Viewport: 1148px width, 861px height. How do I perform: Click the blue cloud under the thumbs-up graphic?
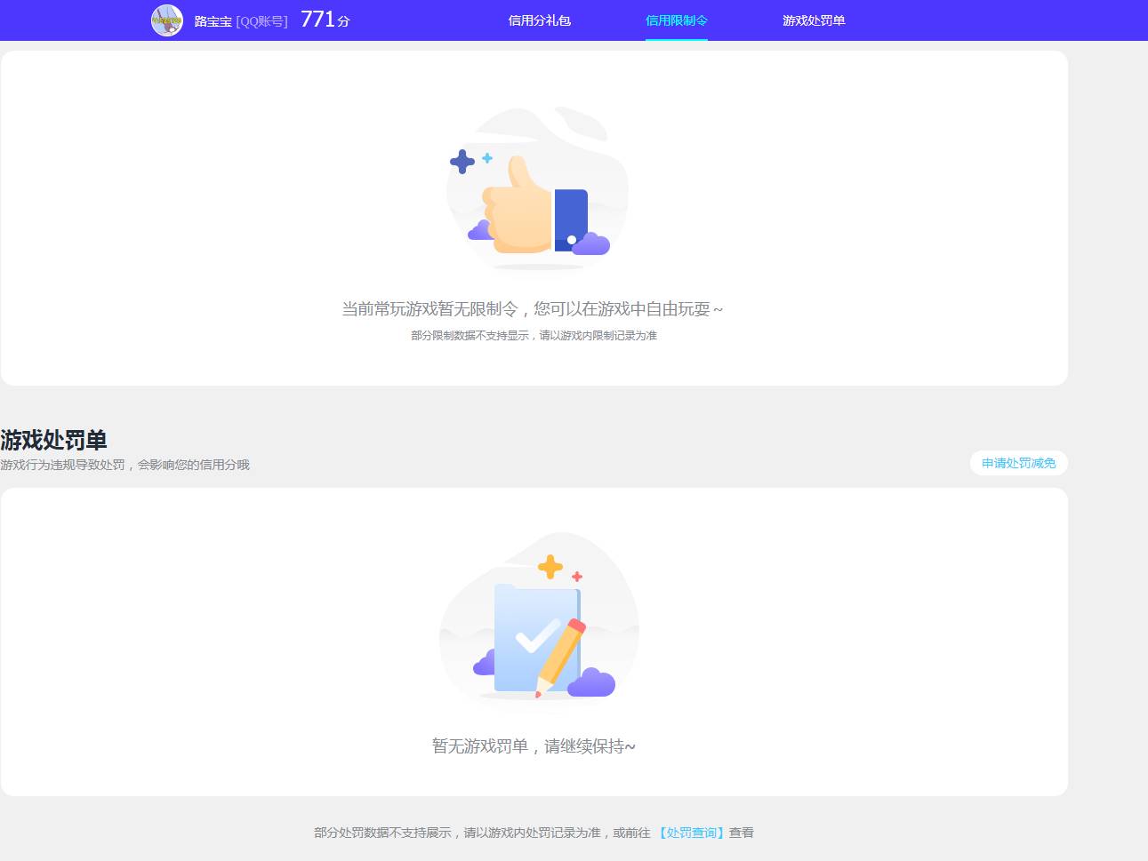(479, 233)
